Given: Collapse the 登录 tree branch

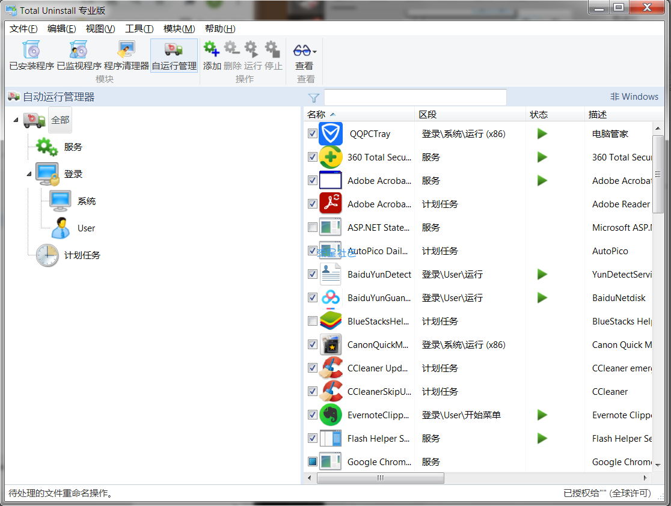Looking at the screenshot, I should point(29,174).
